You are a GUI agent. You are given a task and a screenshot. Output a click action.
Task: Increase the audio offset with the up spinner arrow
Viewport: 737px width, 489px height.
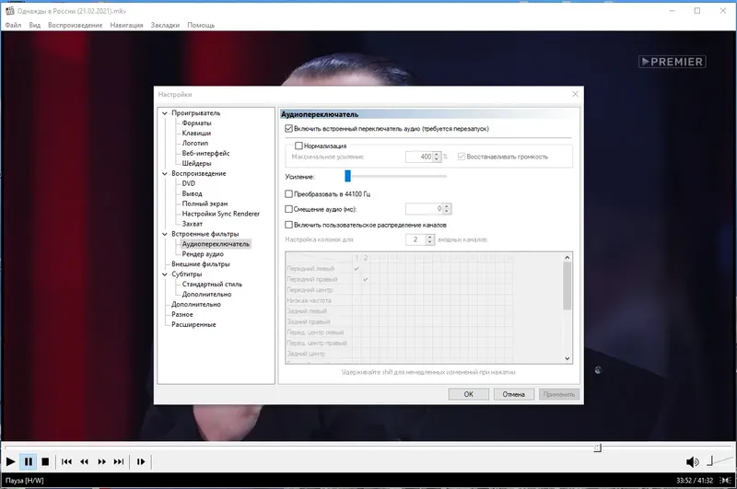(447, 206)
